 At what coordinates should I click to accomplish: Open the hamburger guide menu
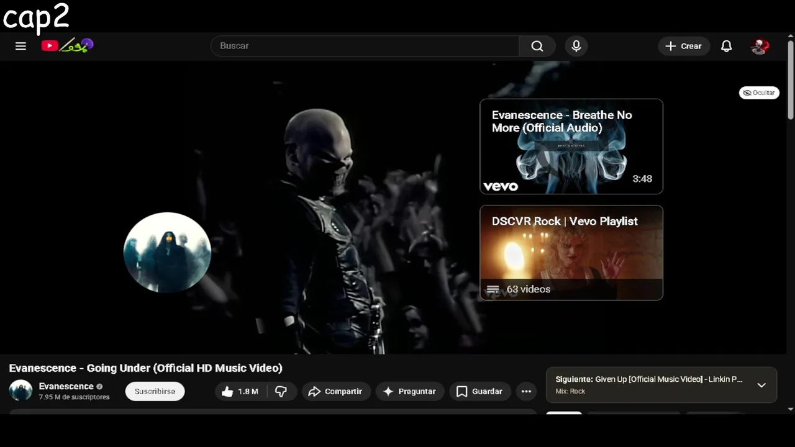[20, 46]
